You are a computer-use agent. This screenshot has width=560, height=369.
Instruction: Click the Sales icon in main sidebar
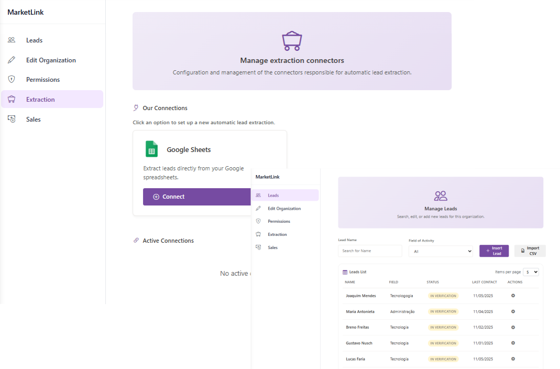(x=12, y=119)
